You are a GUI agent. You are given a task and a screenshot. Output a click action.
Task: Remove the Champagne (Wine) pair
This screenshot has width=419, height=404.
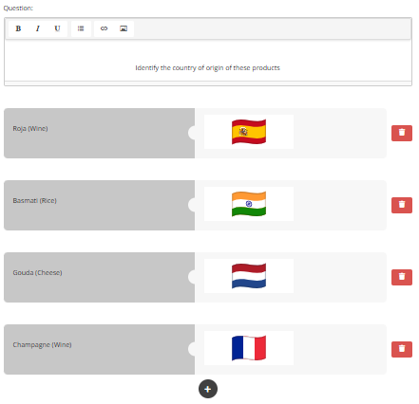point(402,349)
